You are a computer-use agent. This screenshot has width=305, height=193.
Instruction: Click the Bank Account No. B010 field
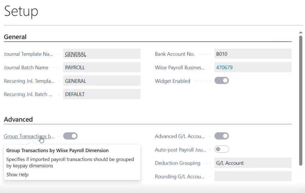(253, 54)
